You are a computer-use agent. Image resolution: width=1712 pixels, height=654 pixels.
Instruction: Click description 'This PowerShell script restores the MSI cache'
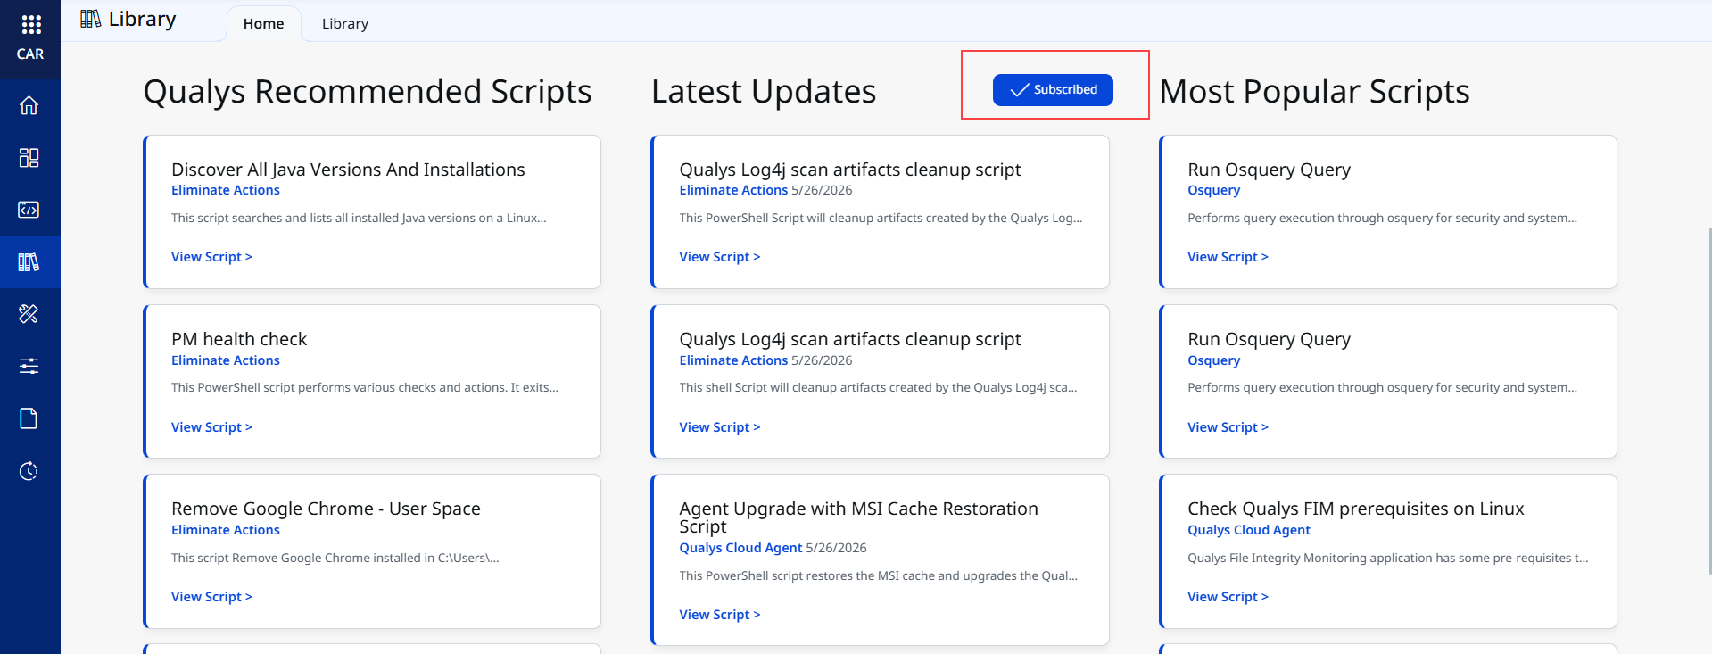pos(879,575)
